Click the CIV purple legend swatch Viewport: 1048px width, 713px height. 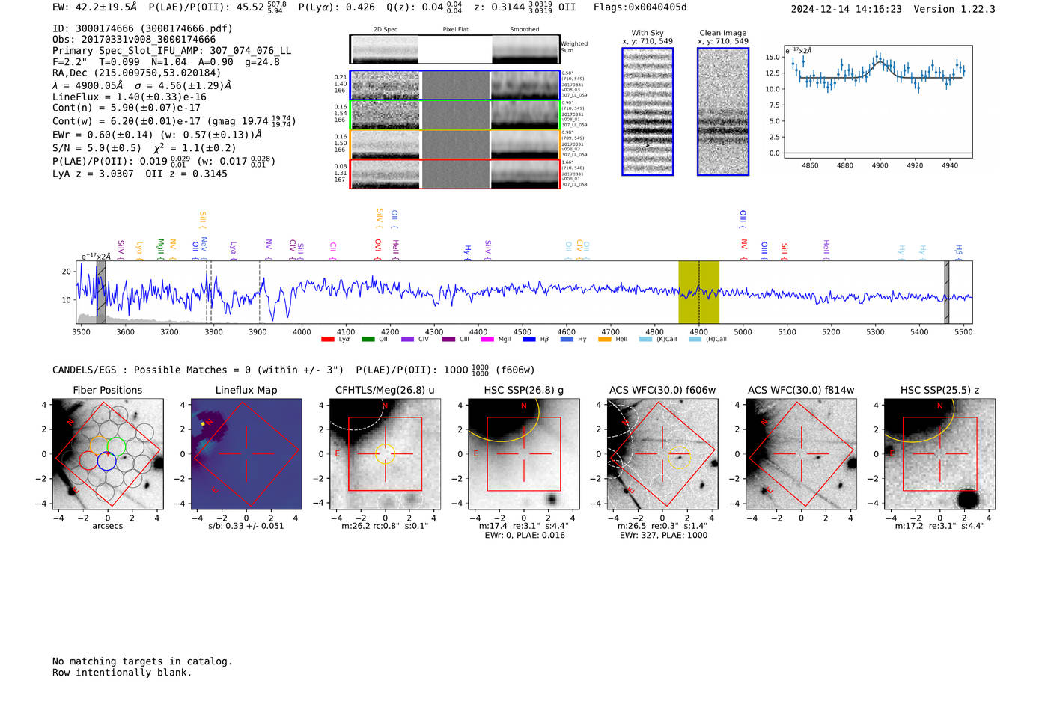(407, 339)
